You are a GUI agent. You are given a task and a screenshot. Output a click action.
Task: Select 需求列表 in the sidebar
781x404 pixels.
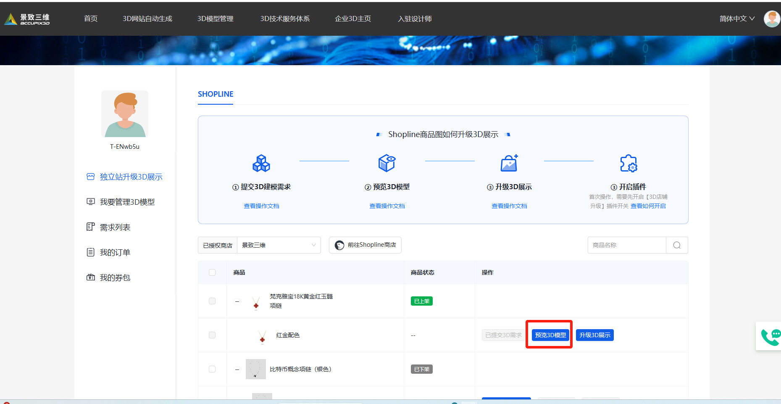coord(115,227)
